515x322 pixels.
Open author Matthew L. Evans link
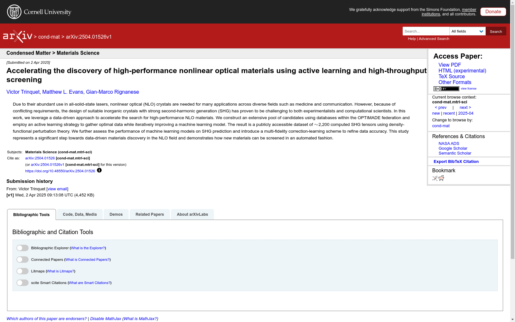(63, 92)
